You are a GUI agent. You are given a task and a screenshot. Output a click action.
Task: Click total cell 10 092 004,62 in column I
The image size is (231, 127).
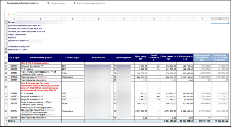(x=185, y=121)
